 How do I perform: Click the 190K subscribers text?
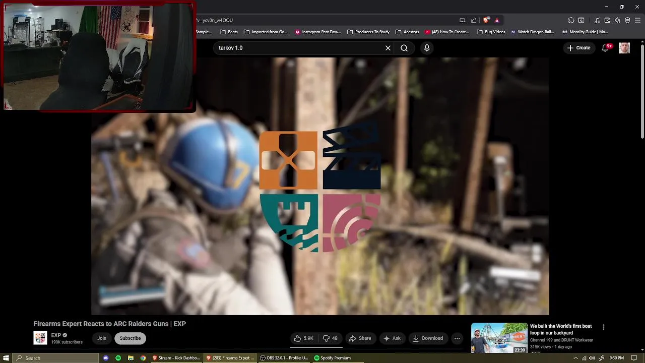(x=67, y=342)
